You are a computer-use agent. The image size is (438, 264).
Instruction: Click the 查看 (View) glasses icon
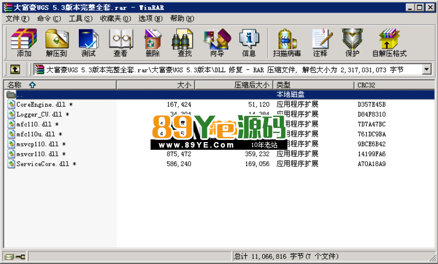(x=120, y=39)
